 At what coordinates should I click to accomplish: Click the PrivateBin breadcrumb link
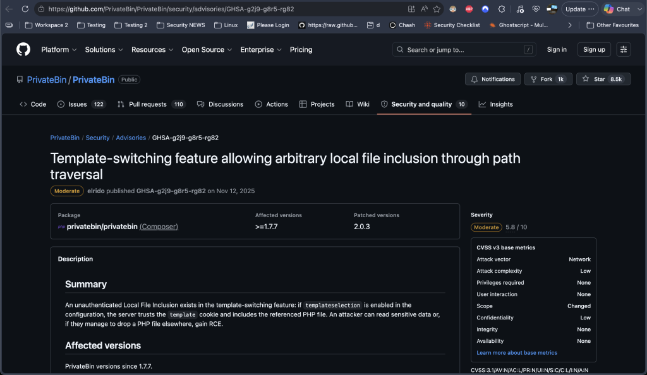65,138
